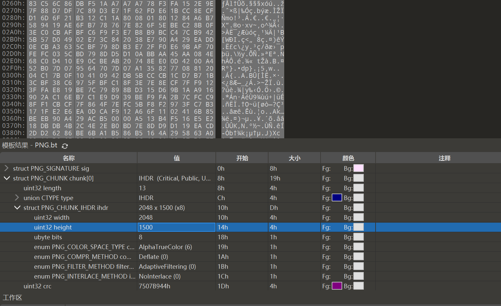Click the 开始 column header

click(x=242, y=158)
